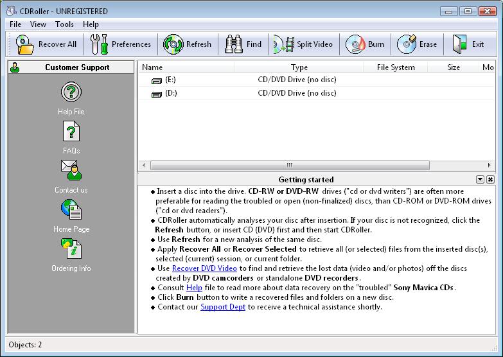
Task: Open the Help menu
Action: click(x=91, y=24)
